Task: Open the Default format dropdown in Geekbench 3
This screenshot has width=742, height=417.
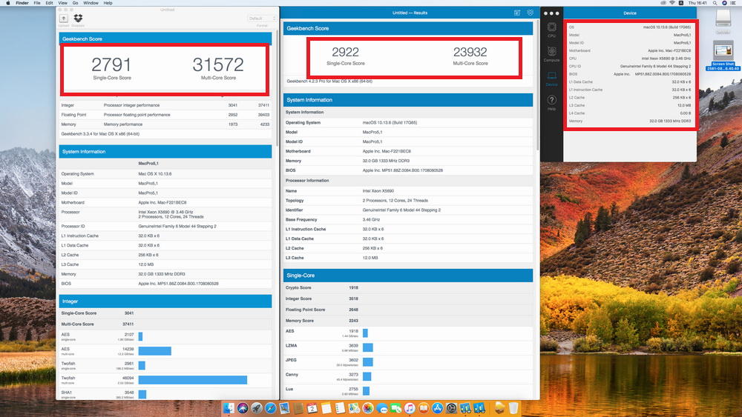Action: click(x=262, y=19)
